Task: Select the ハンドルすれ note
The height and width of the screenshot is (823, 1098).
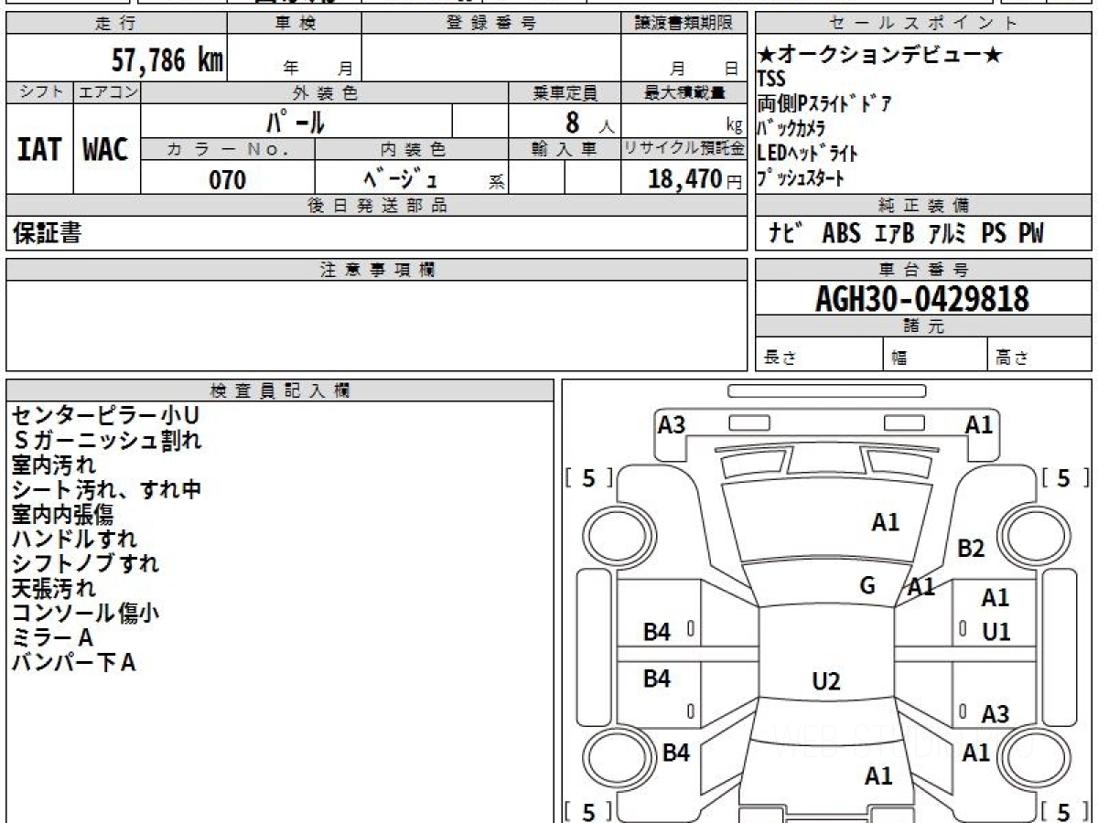Action: [74, 539]
